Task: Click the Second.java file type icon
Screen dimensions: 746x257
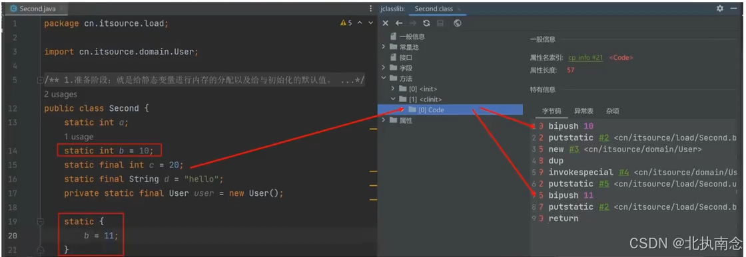Action: [13, 9]
